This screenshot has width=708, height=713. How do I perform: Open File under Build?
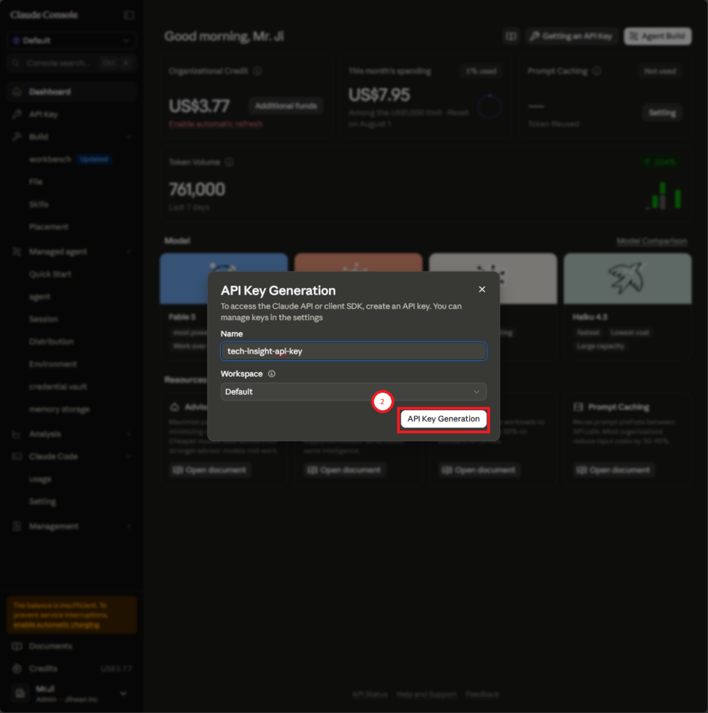point(36,182)
